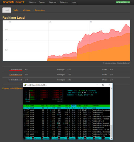Click F9 Kill in htop footer
Image resolution: width=134 pixels, height=142 pixels.
(x=97, y=138)
